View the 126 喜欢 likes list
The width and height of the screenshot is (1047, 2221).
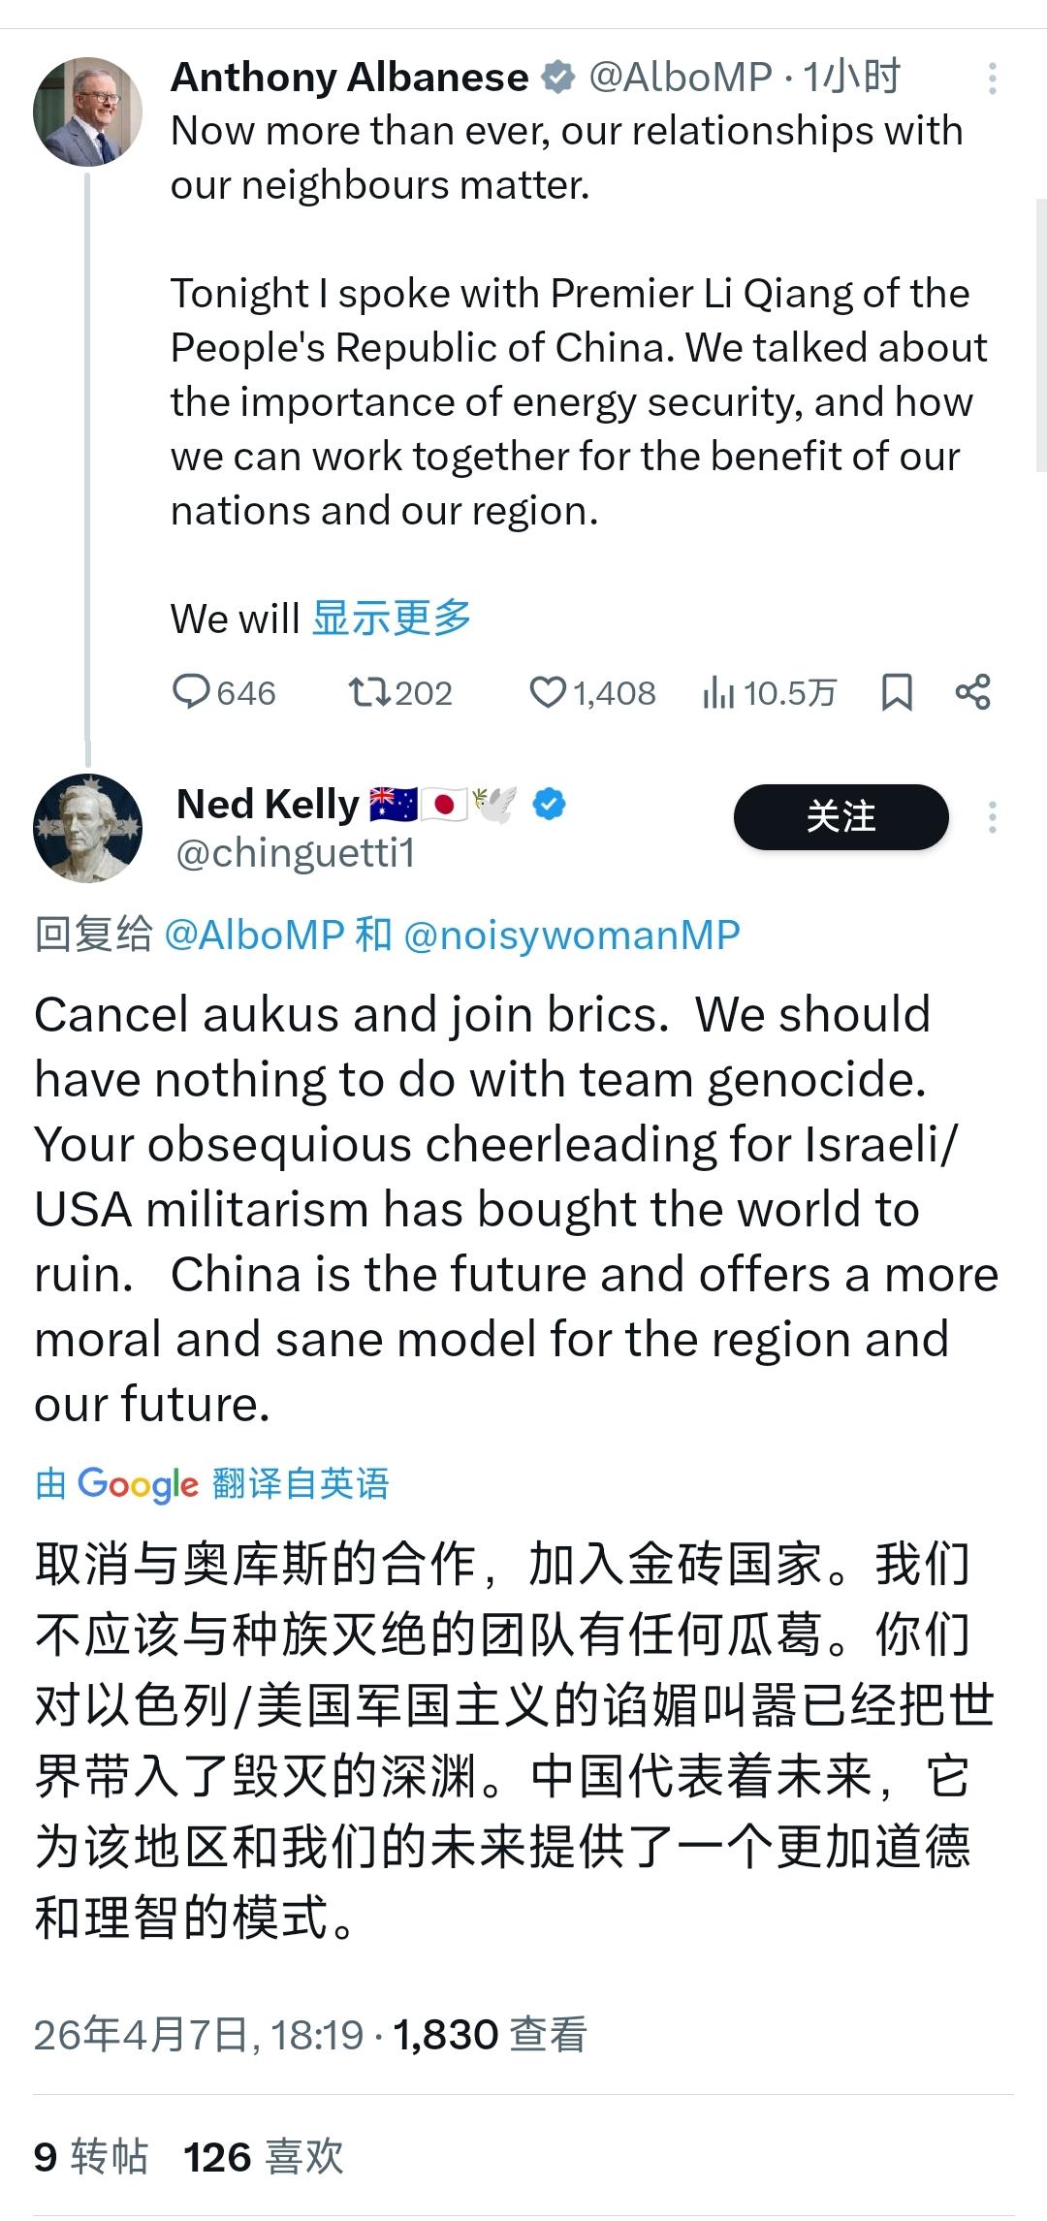(x=264, y=2158)
